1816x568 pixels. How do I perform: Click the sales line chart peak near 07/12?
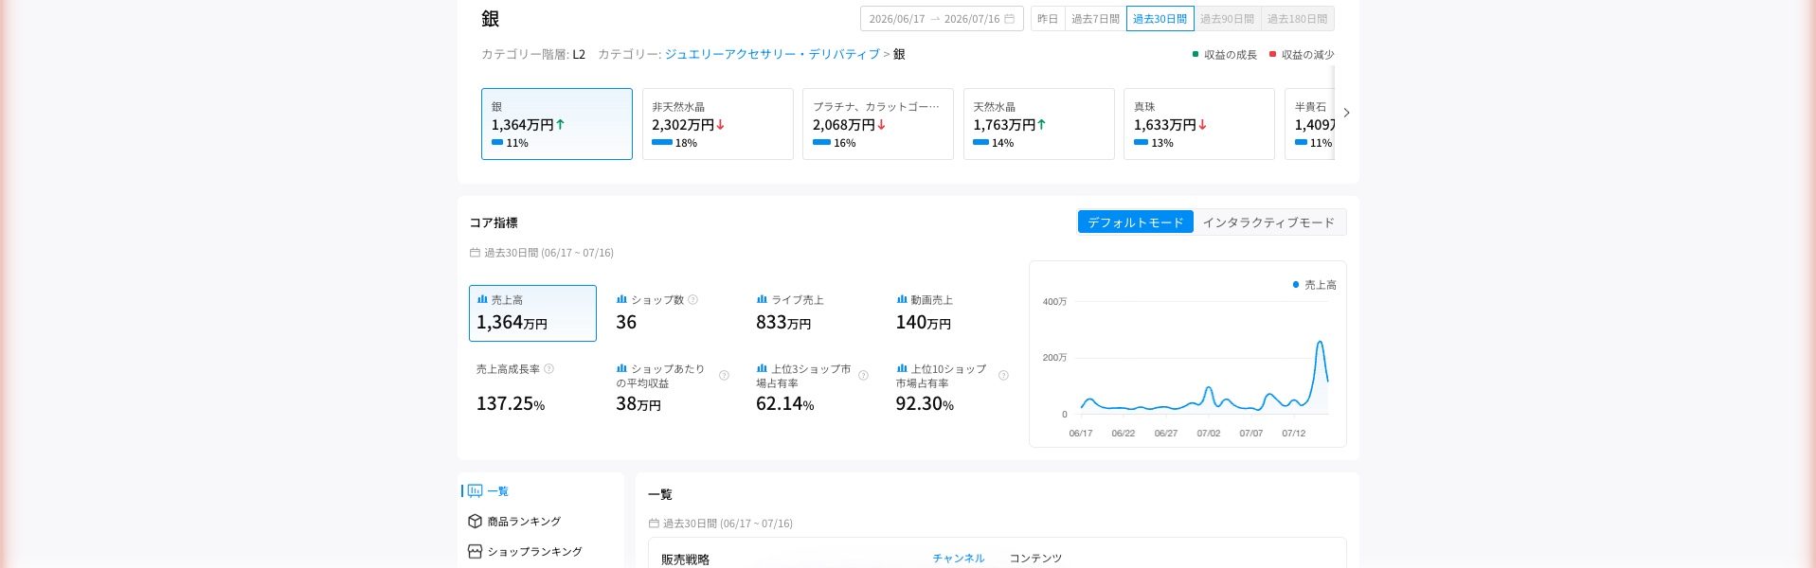(x=1320, y=343)
